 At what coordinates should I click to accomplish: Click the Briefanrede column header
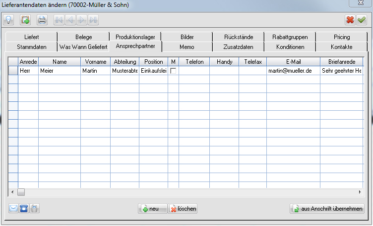(342, 62)
